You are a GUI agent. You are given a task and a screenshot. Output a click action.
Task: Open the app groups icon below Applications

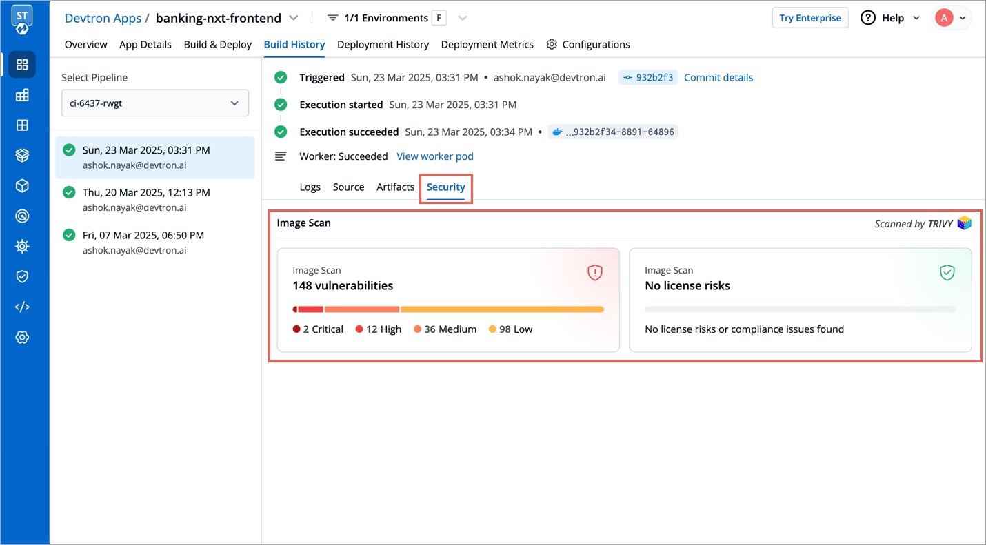pyautogui.click(x=22, y=95)
